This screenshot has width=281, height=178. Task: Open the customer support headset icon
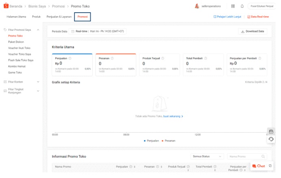click(271, 139)
